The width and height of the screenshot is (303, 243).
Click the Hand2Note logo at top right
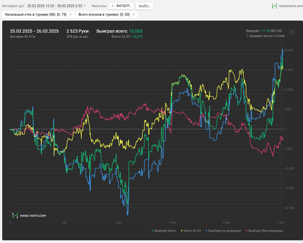pos(287,6)
